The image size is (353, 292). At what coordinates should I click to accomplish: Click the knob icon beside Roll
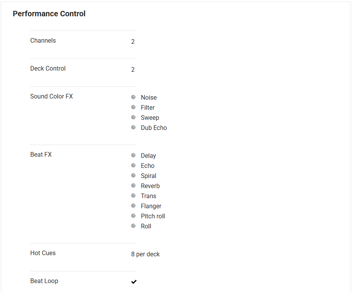(x=133, y=226)
